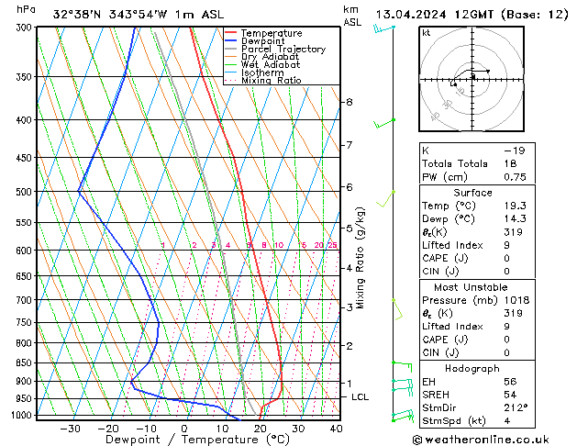Click the hodograph plot
The height and width of the screenshot is (446, 577).
tap(472, 79)
